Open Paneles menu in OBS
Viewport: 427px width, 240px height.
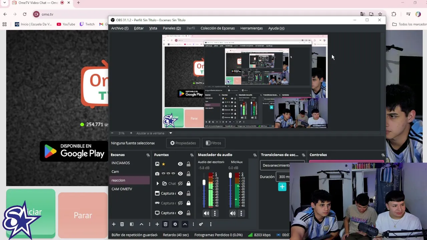click(172, 28)
